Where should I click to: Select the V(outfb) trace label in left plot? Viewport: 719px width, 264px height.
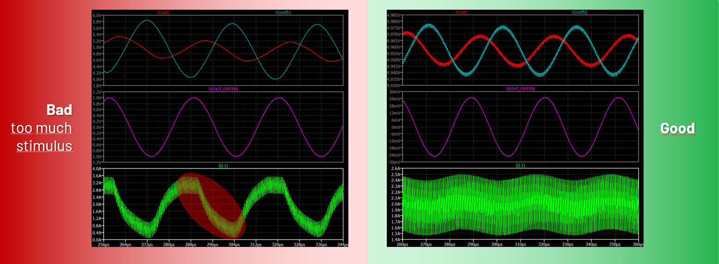(x=283, y=12)
